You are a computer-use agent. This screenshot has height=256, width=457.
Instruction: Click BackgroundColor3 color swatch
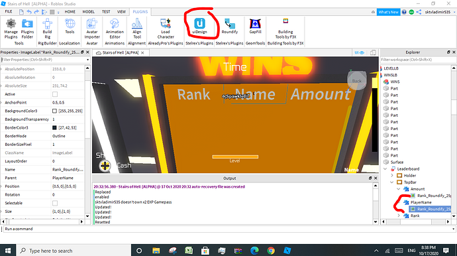coord(54,111)
